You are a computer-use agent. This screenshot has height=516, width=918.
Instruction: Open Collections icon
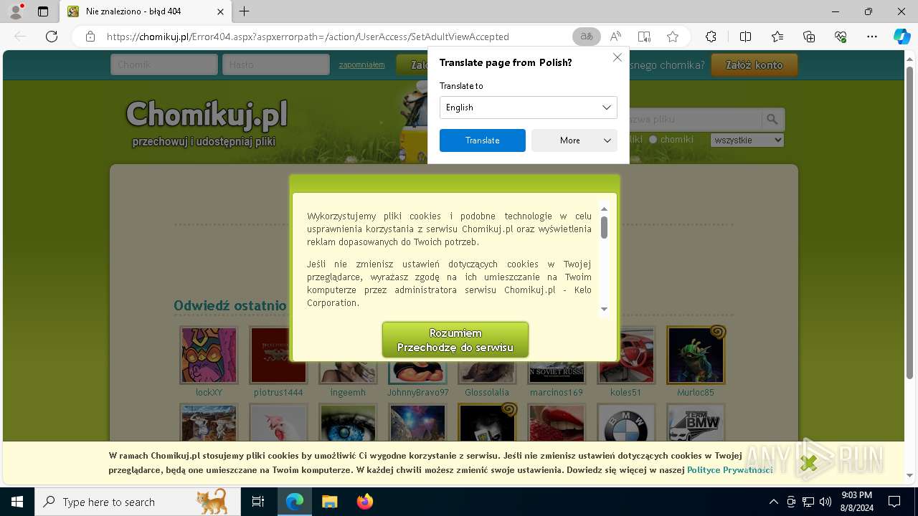[809, 37]
